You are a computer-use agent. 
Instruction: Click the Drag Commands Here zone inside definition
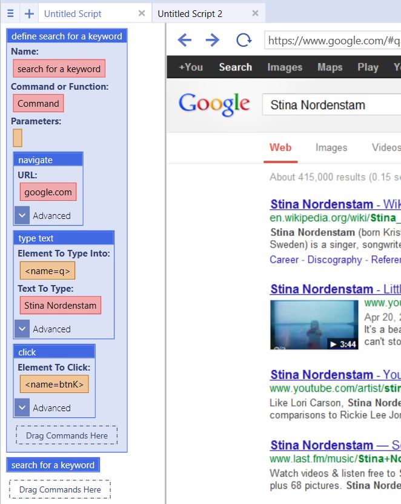coord(67,435)
